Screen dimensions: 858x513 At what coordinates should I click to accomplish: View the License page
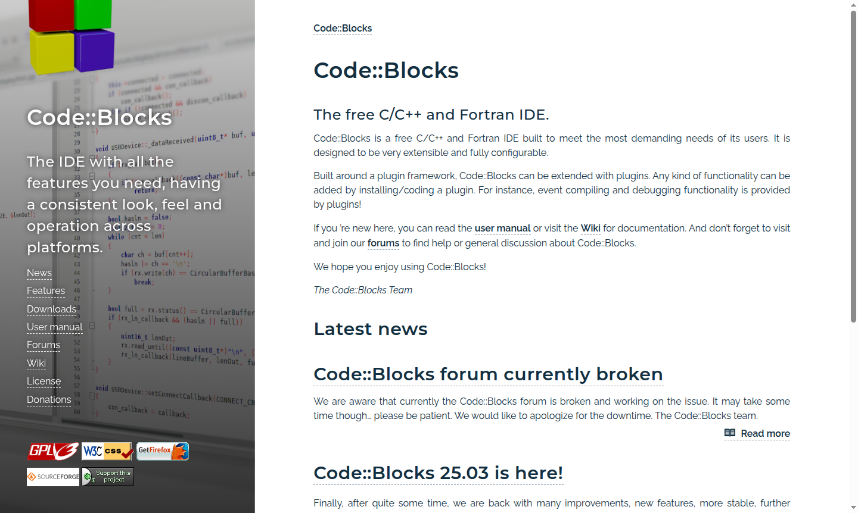pos(43,381)
